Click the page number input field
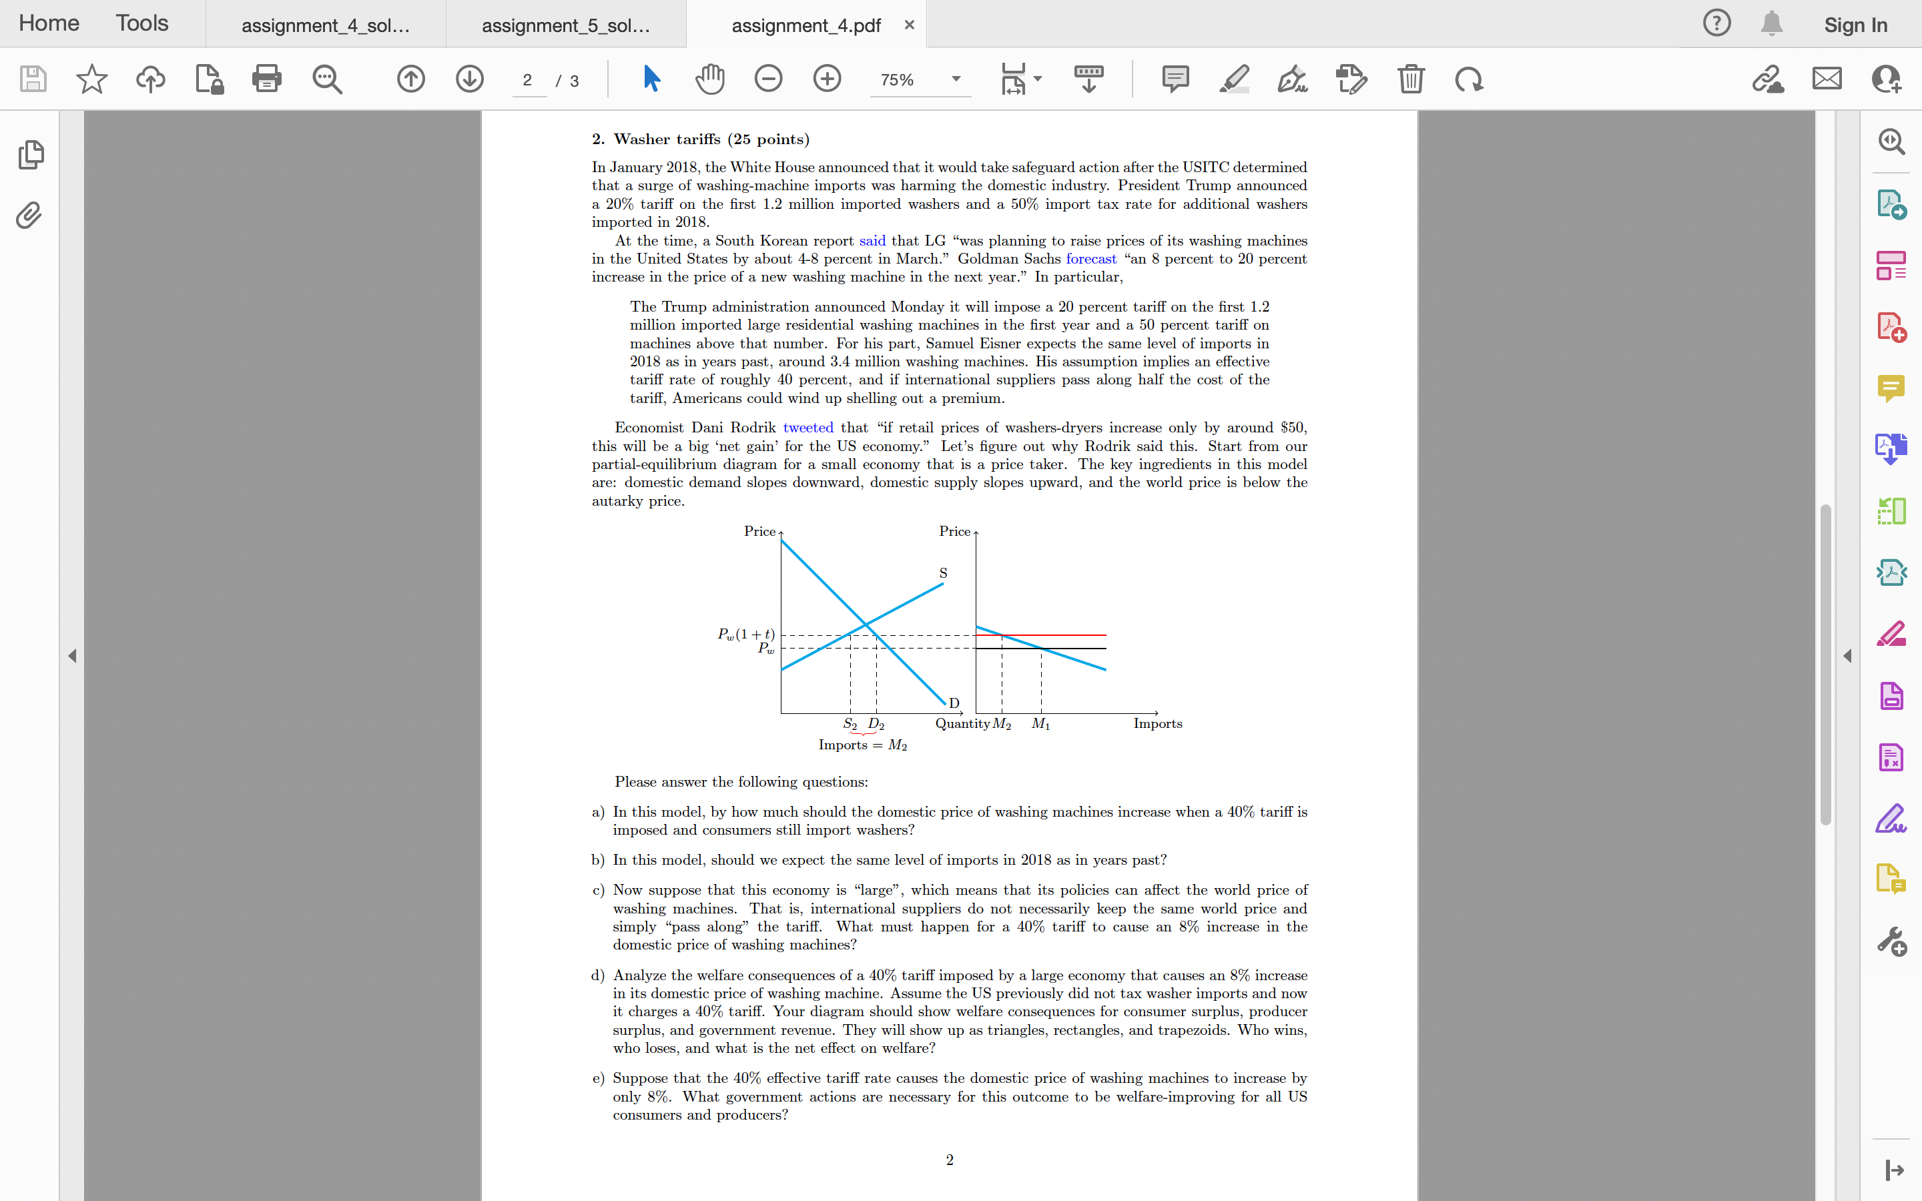Screen dimensions: 1922x1201 (529, 80)
